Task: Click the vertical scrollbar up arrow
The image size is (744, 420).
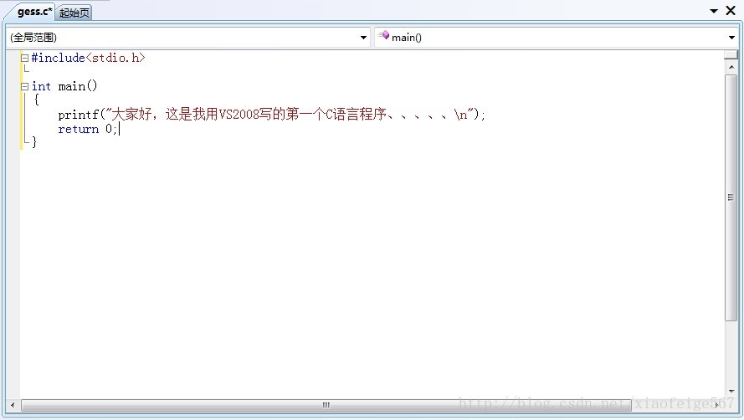Action: (731, 67)
